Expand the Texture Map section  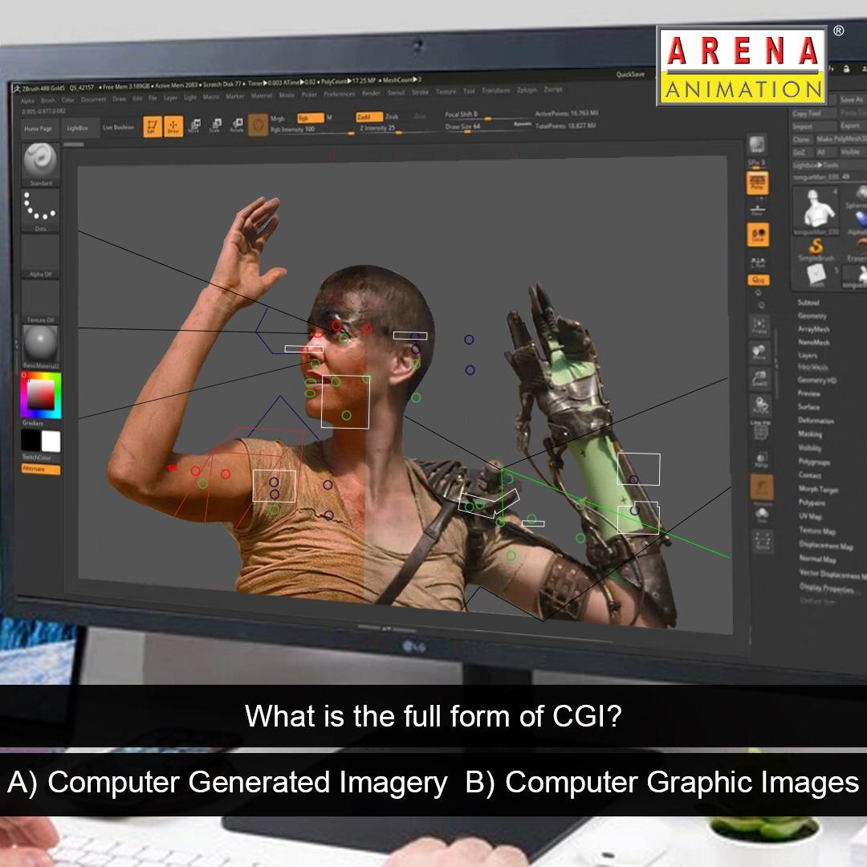tap(817, 531)
